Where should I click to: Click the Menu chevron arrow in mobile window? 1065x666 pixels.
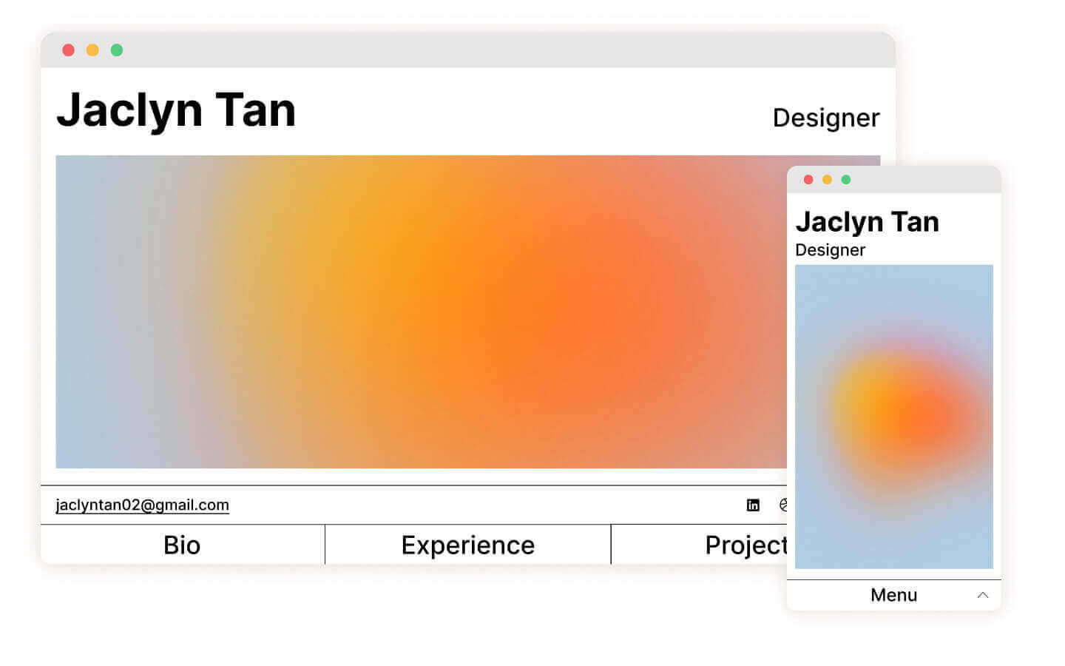click(983, 595)
